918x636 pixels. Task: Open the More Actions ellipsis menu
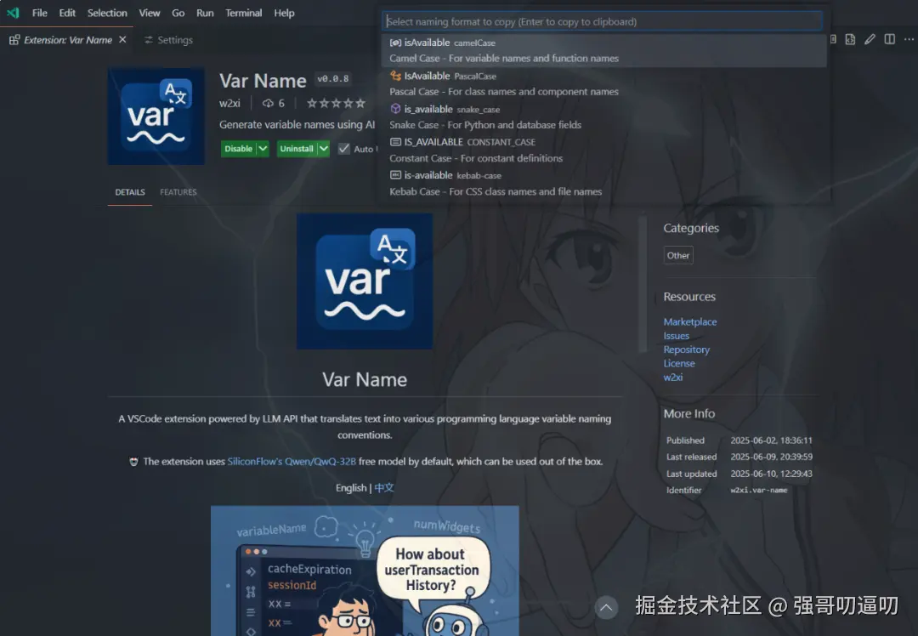click(x=909, y=39)
